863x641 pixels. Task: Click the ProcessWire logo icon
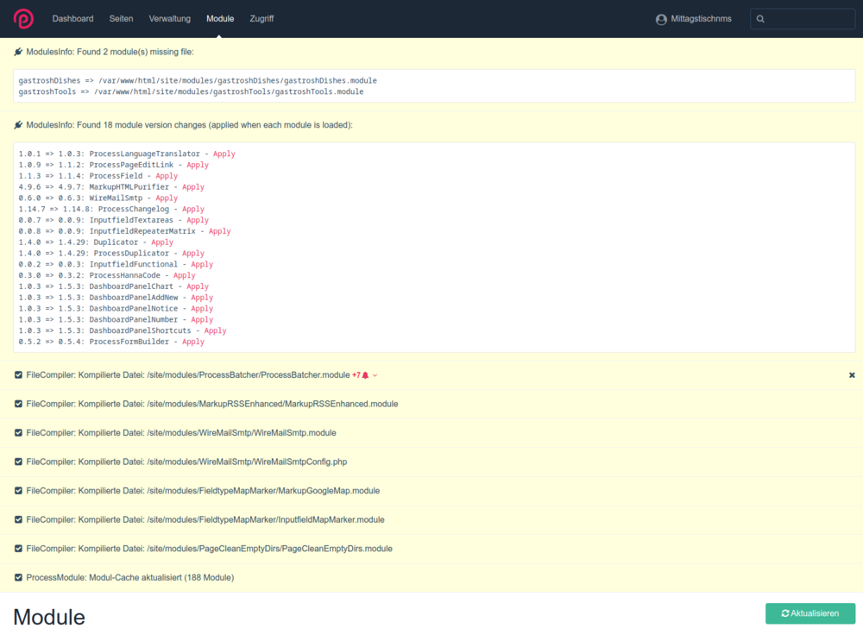pos(23,18)
